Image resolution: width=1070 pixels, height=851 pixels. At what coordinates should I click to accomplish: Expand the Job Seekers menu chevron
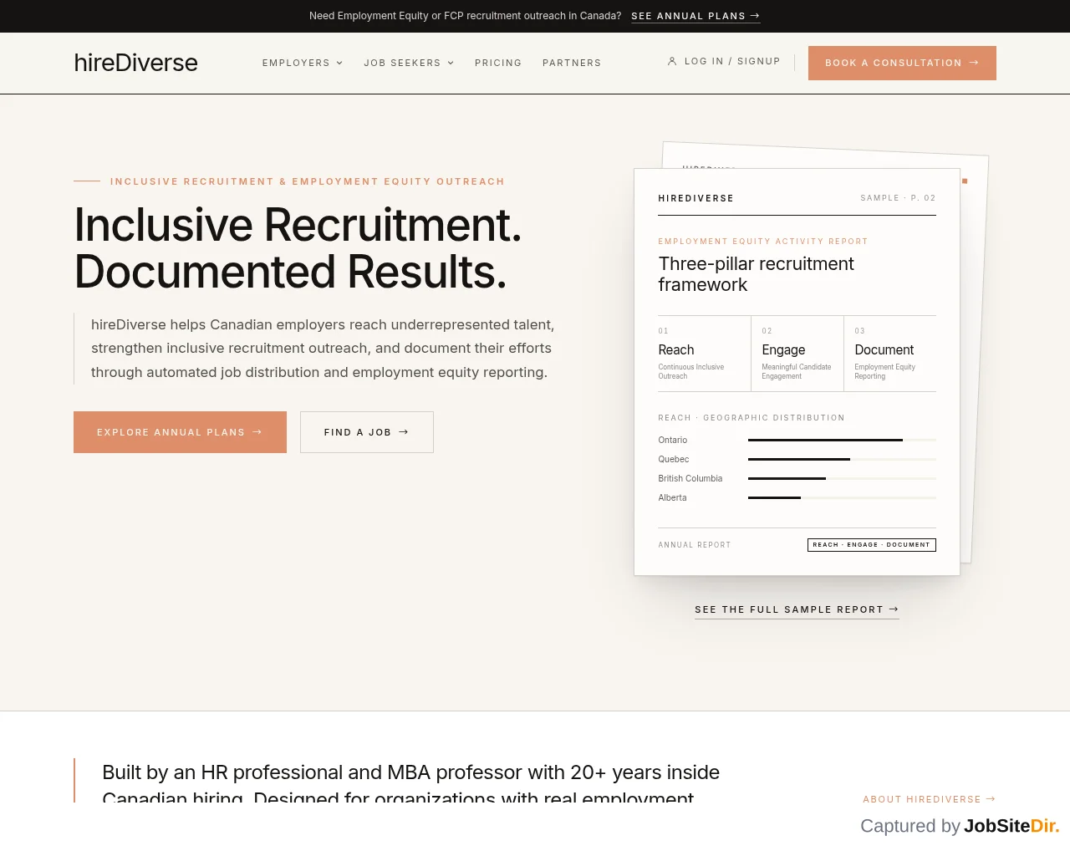451,63
